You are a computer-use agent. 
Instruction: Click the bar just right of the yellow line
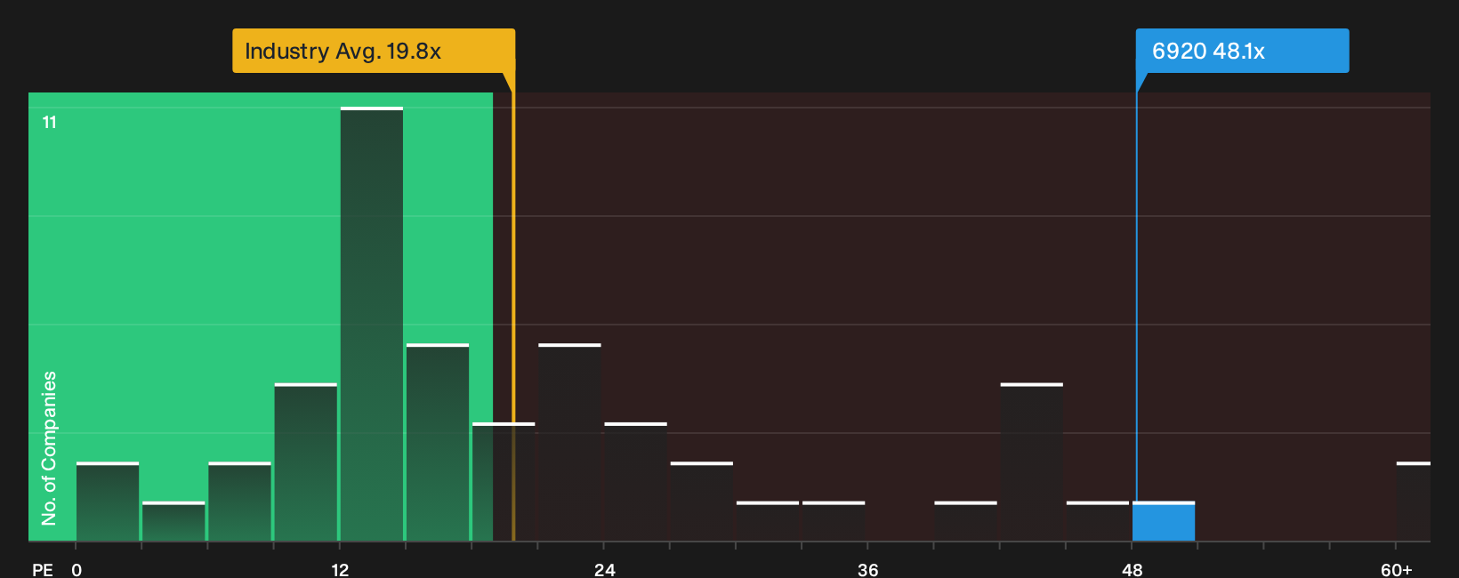[570, 442]
